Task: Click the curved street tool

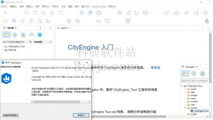Action: 186,13
